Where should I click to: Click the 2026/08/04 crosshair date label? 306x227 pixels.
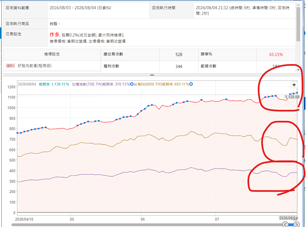coord(288,218)
